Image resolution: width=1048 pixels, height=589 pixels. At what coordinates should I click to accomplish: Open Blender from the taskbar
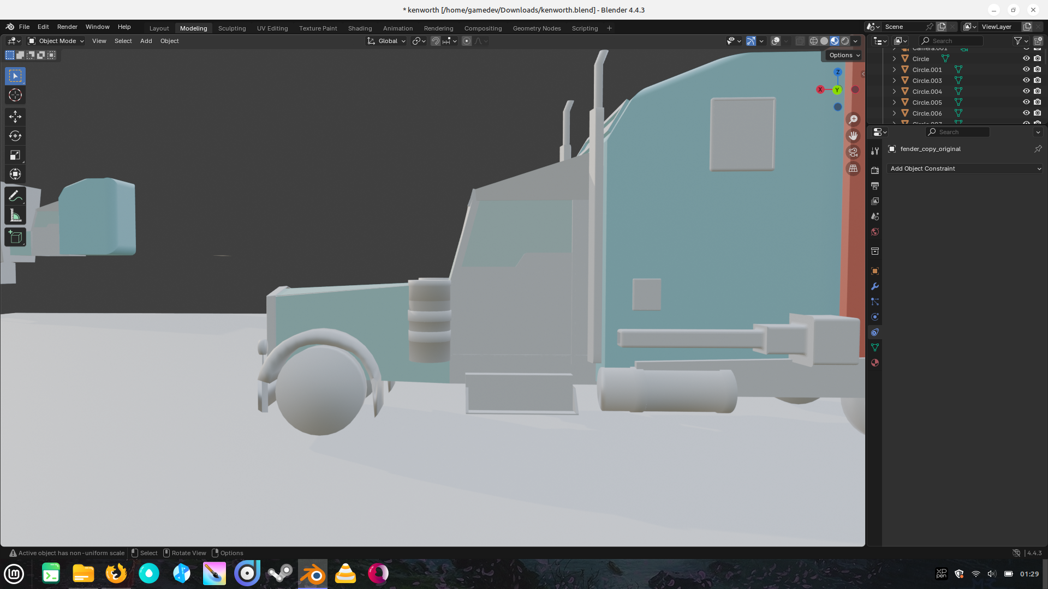click(x=313, y=574)
